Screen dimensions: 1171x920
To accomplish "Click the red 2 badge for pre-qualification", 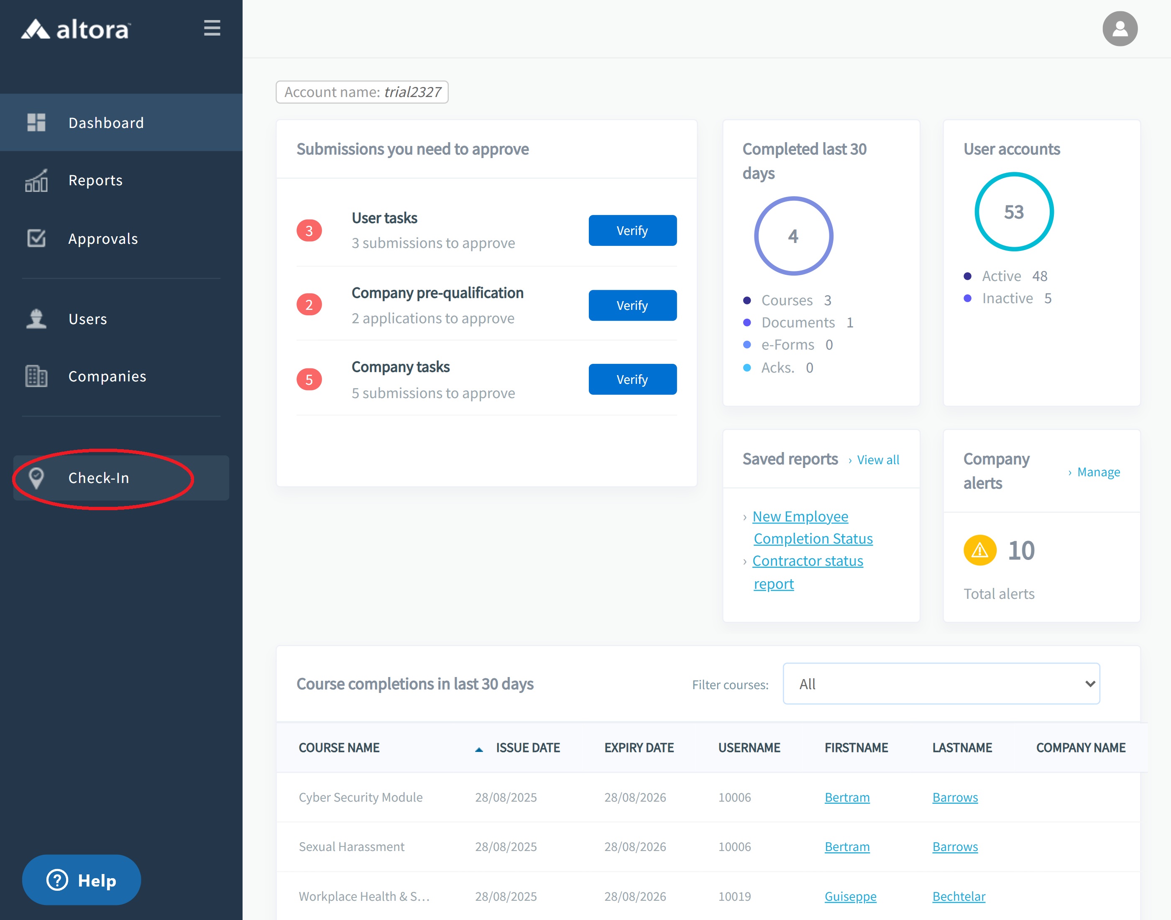I will 309,305.
